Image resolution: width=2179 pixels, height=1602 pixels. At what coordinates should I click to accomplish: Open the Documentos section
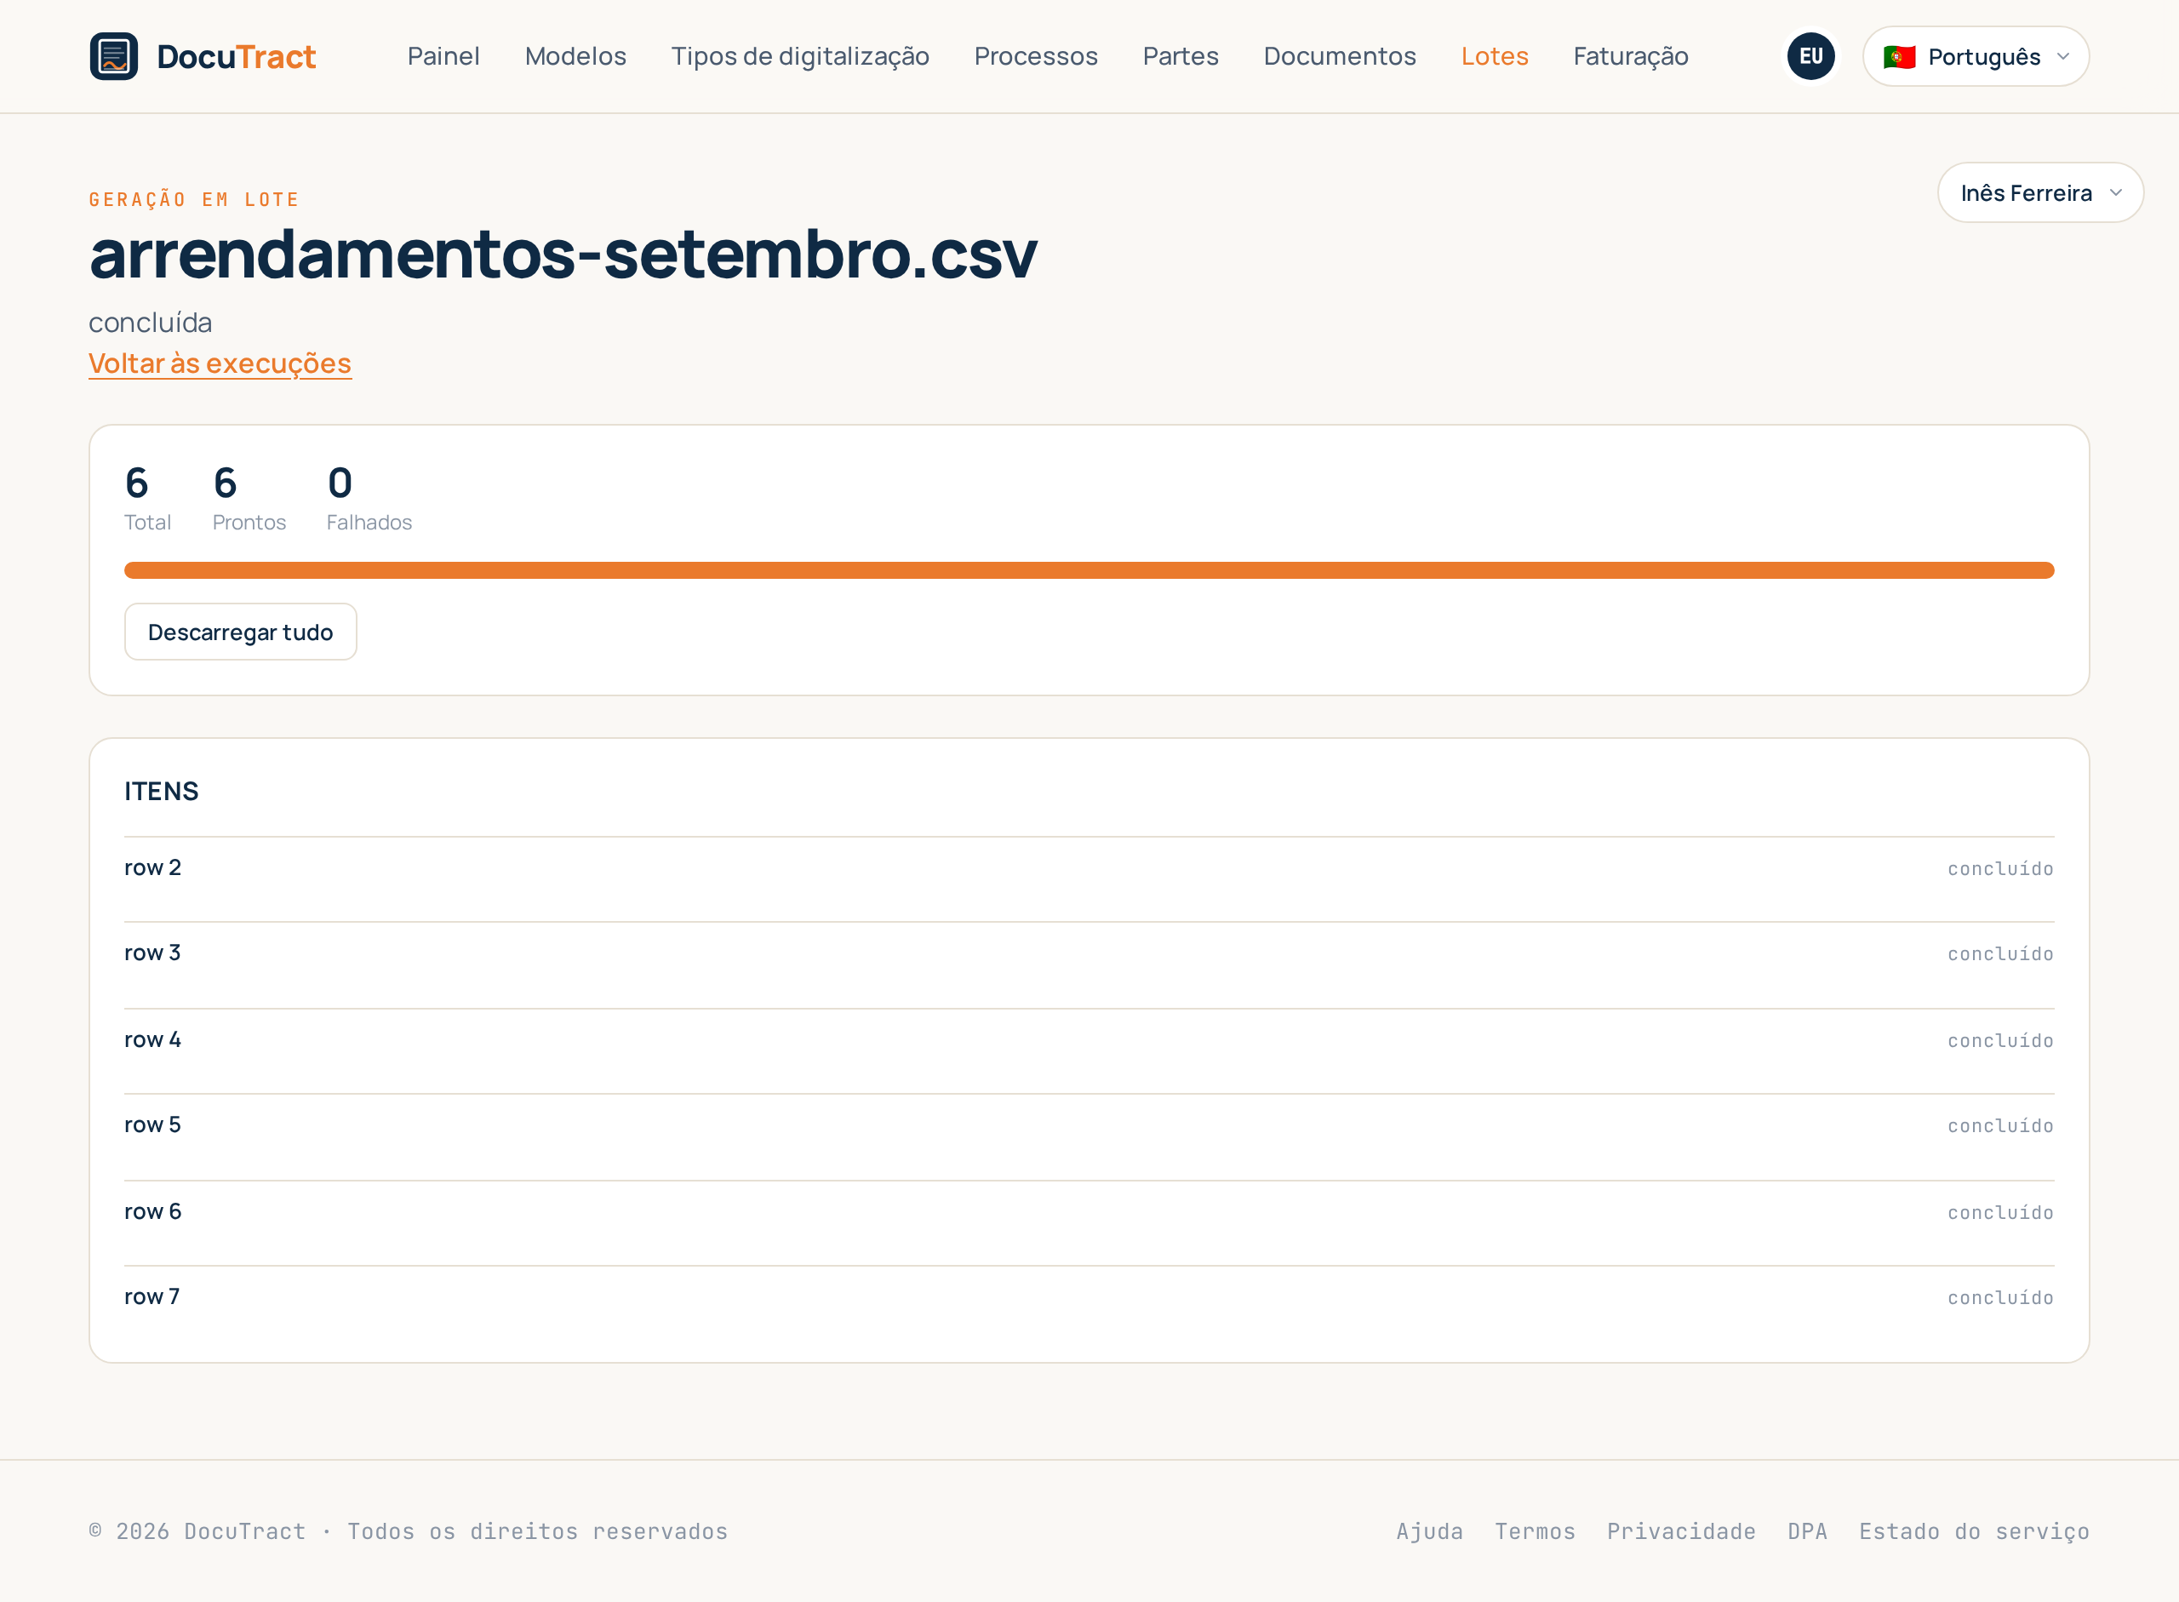(1339, 56)
